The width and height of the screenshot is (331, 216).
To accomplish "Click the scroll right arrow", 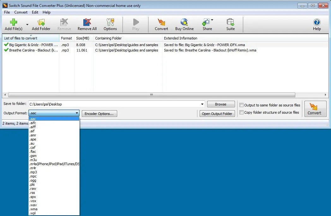I will 325,95.
